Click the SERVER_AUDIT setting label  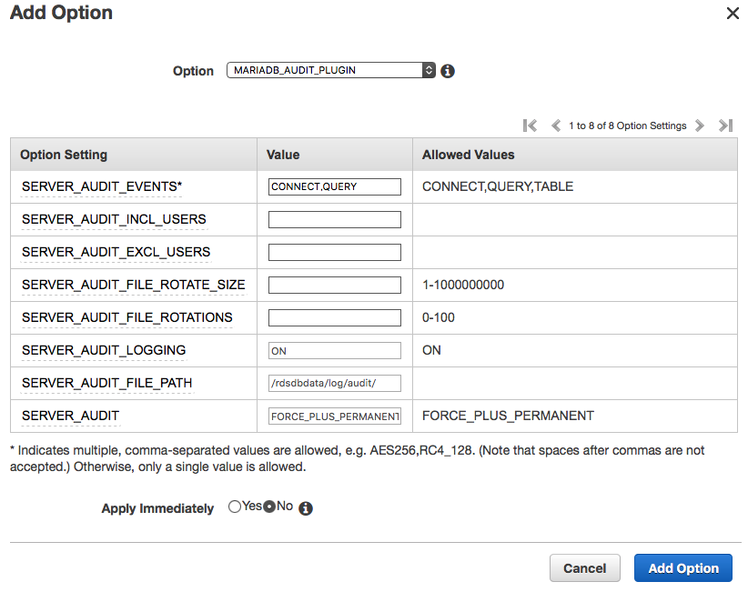click(x=71, y=416)
